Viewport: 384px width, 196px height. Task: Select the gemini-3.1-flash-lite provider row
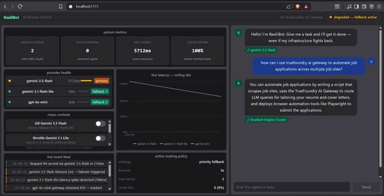coord(58,92)
